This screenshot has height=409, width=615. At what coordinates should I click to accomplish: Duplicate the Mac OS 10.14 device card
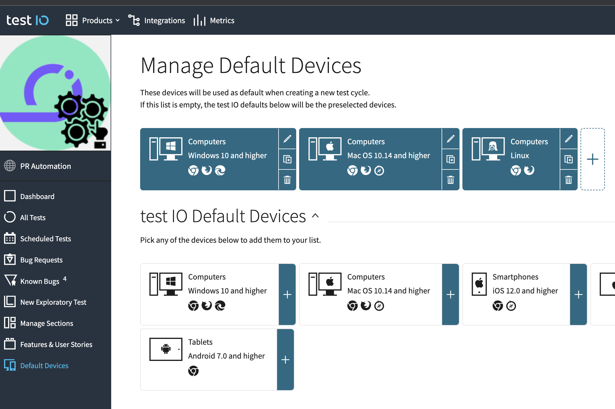(450, 159)
